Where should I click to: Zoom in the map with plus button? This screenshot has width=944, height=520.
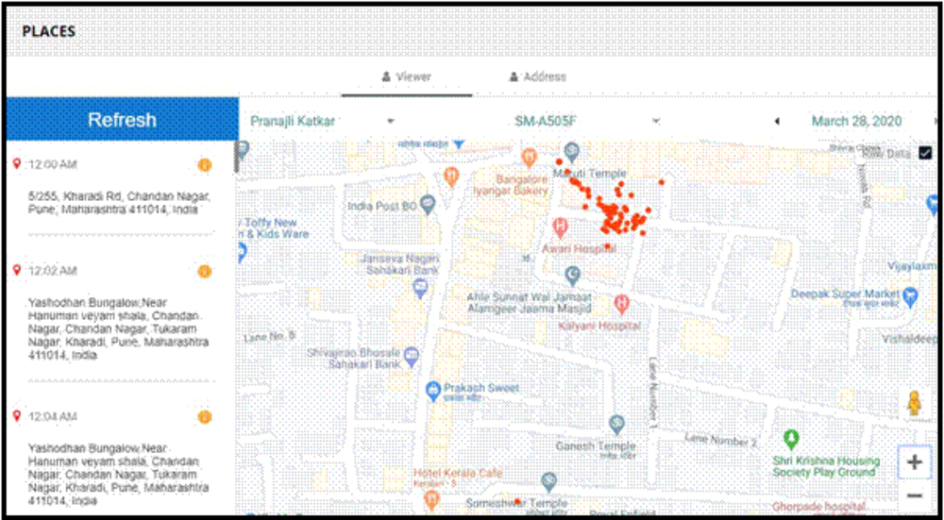point(914,462)
